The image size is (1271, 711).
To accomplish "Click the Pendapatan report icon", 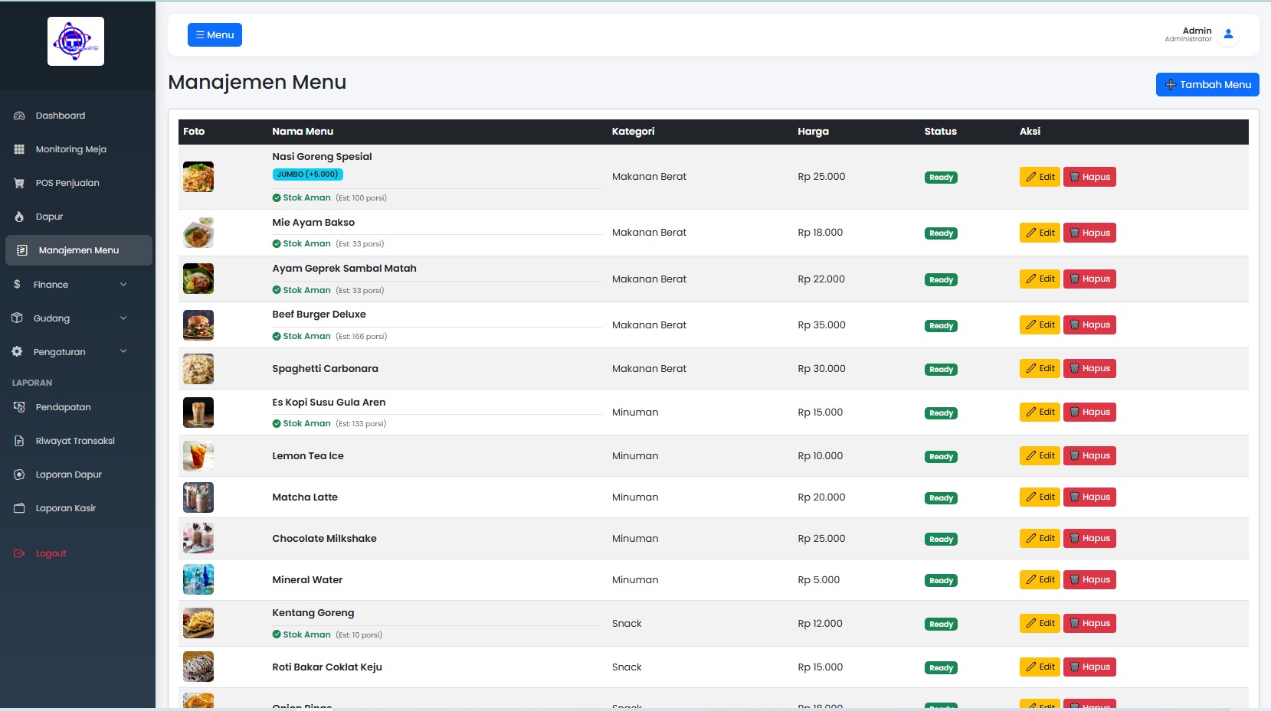I will pos(19,407).
